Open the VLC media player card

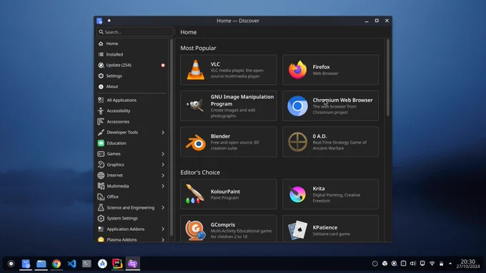[x=229, y=70]
